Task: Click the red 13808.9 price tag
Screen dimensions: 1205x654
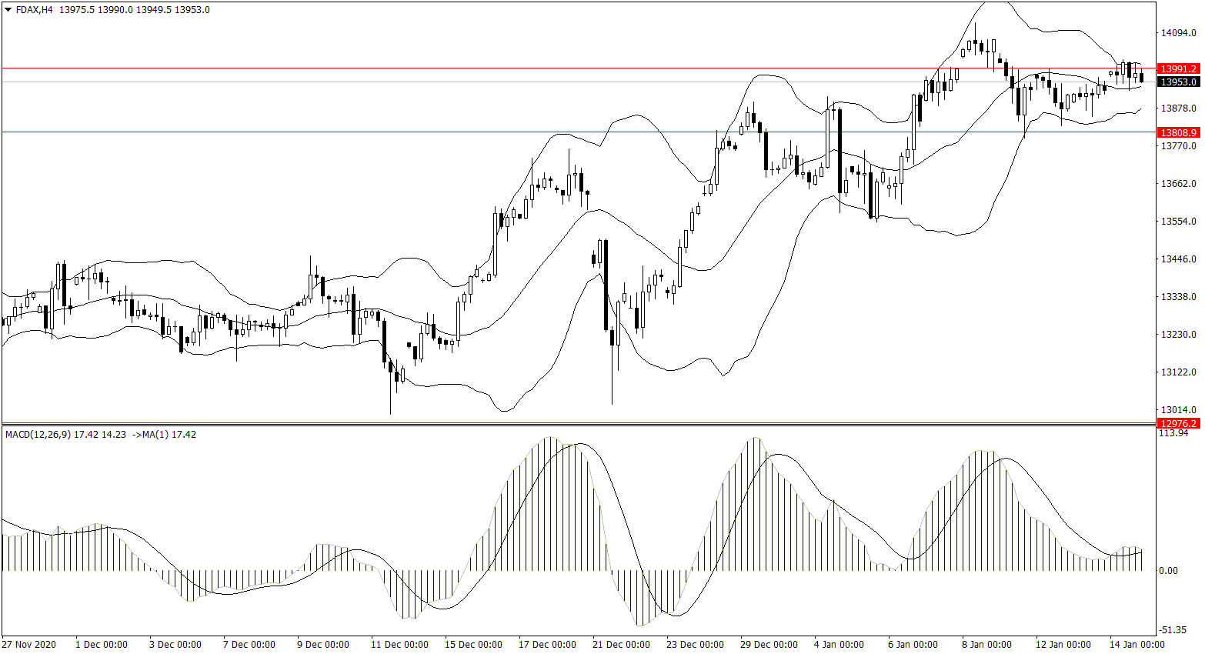Action: (1178, 132)
